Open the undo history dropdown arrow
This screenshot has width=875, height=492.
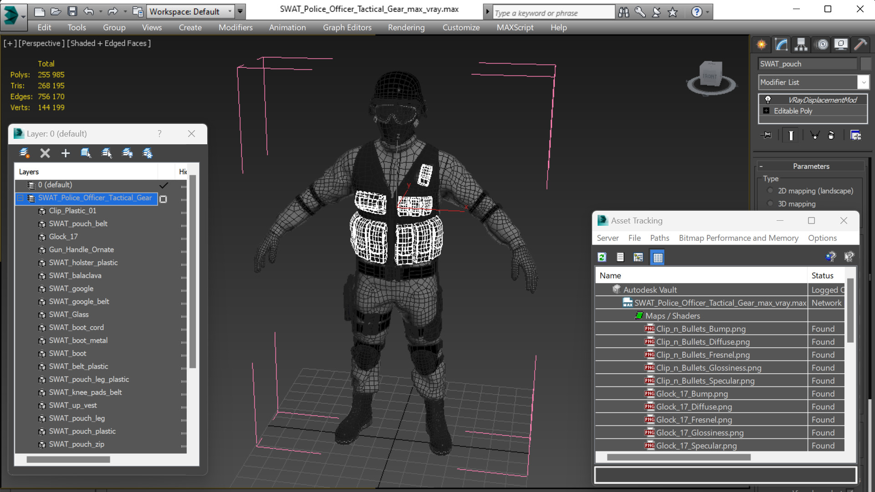pyautogui.click(x=101, y=12)
